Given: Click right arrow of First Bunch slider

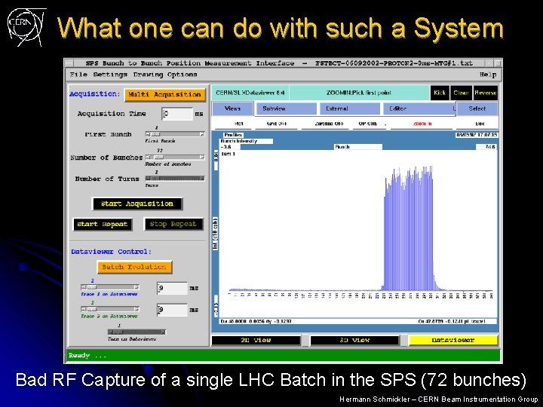Looking at the screenshot, I should 202,134.
